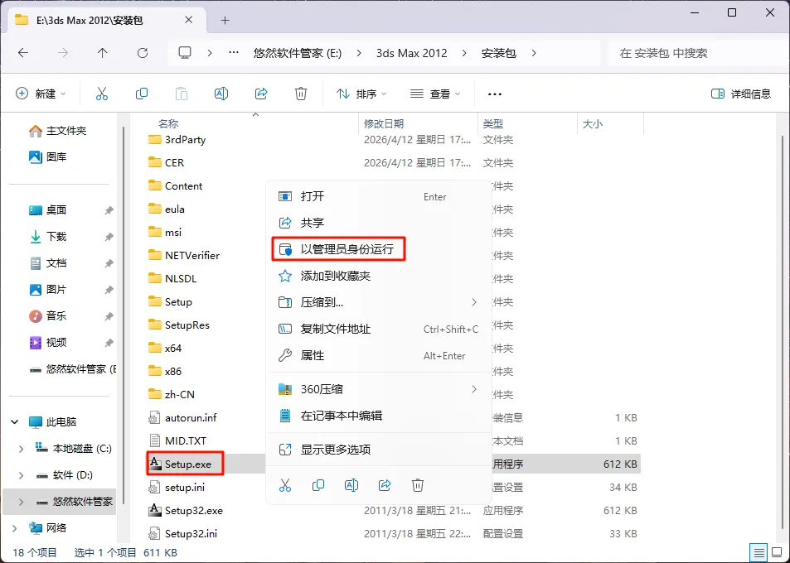Click the Copy icon in the context menu

coord(318,485)
